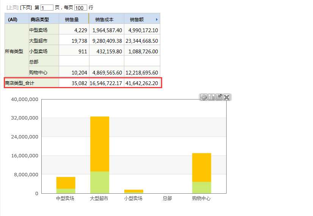Close the chart with the X icon
Viewport: 313px width, 216px height.
pyautogui.click(x=227, y=97)
